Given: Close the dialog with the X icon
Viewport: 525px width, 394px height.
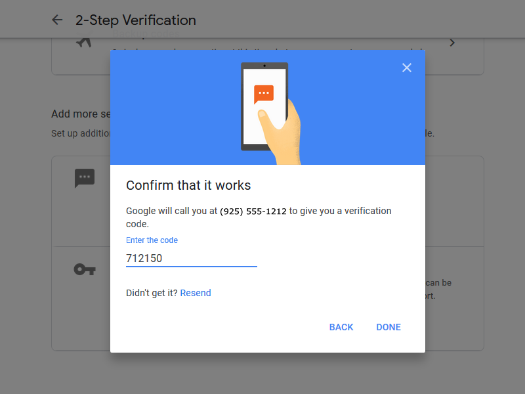Looking at the screenshot, I should [407, 68].
